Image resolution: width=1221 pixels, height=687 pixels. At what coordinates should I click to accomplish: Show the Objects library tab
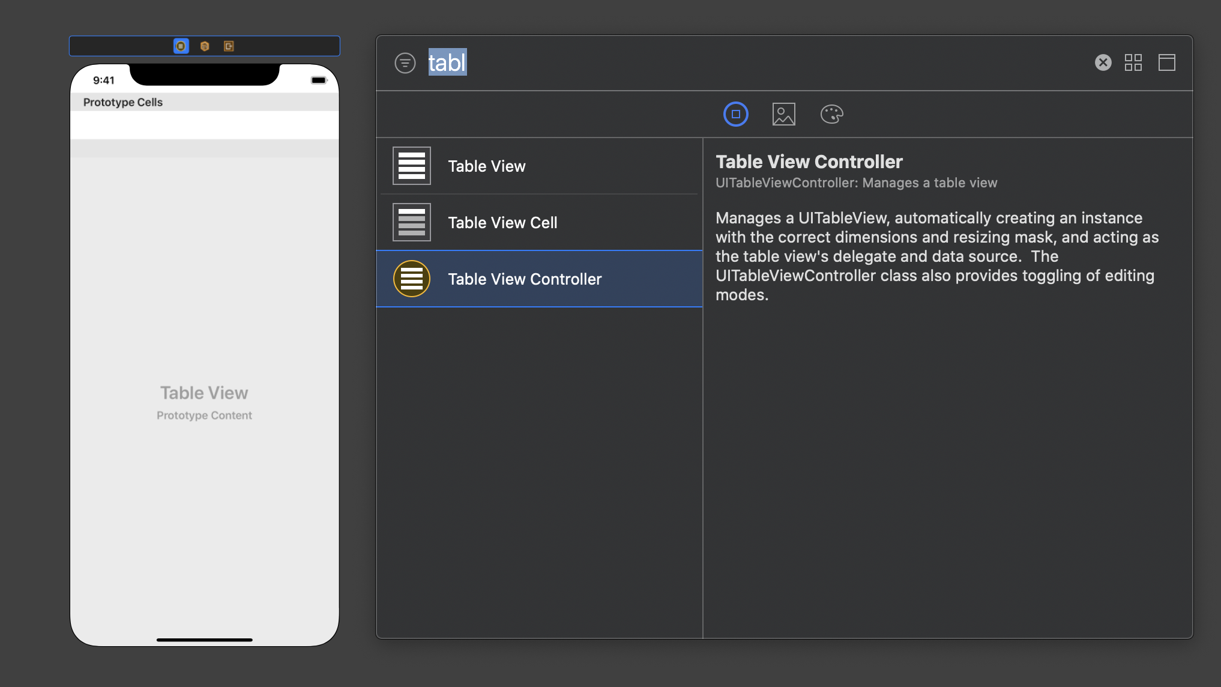click(735, 114)
